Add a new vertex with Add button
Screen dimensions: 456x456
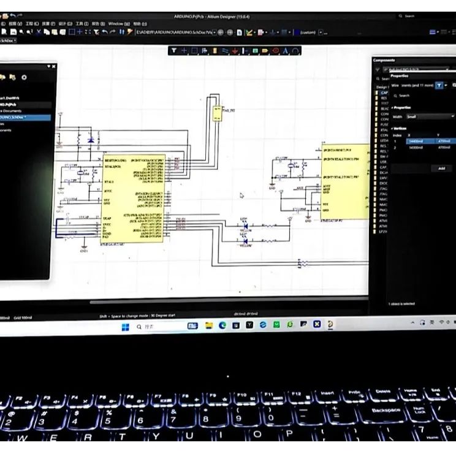pos(441,169)
